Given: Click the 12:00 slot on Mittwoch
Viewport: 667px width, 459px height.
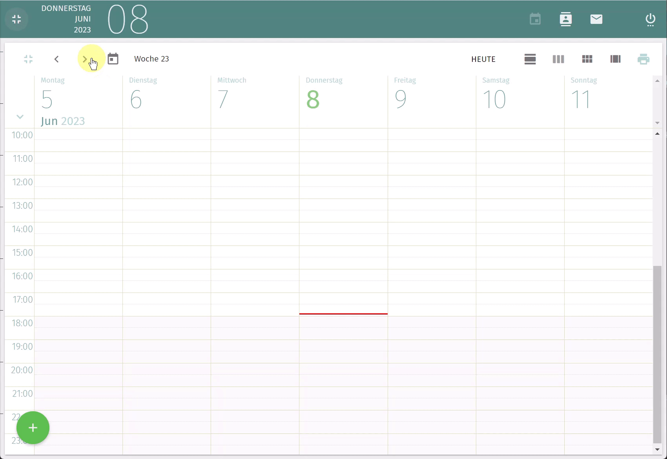Looking at the screenshot, I should (x=255, y=187).
